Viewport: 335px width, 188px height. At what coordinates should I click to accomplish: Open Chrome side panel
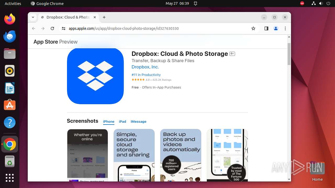pos(266,28)
